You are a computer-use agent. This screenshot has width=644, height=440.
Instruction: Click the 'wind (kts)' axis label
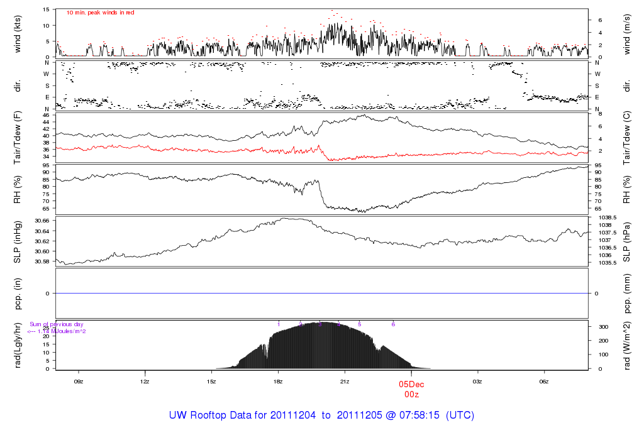(17, 33)
